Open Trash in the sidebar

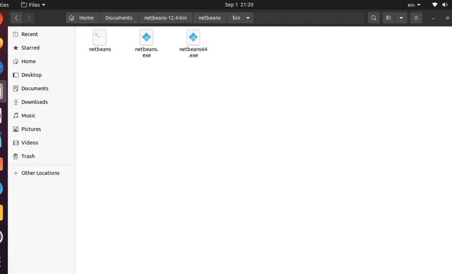tap(42, 156)
